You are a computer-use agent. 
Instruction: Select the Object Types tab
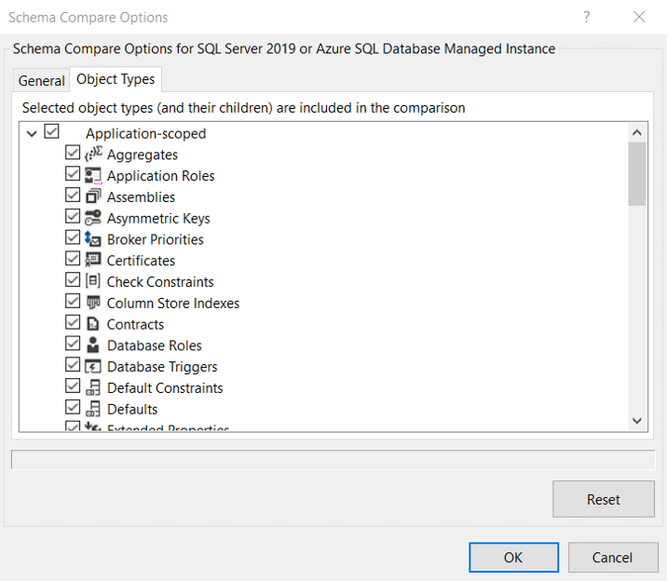tap(116, 79)
